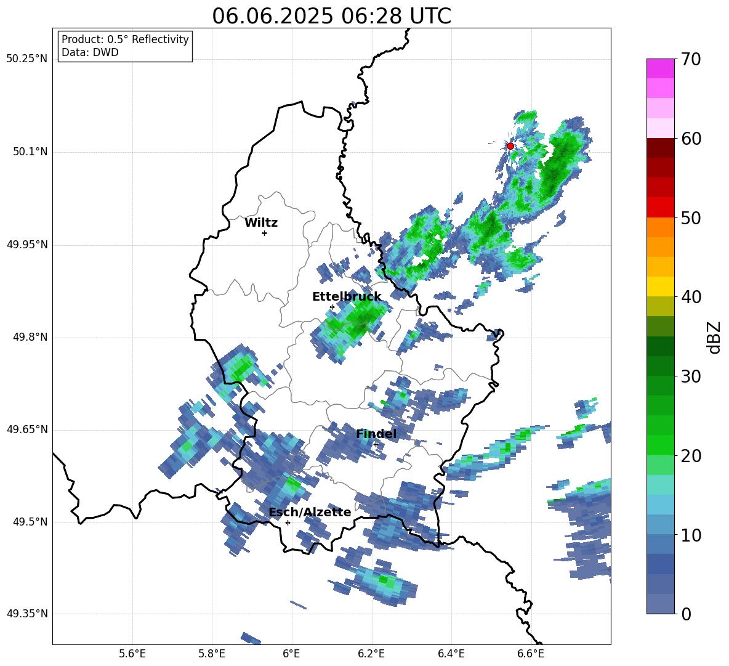This screenshot has height=666, width=729.
Task: Click the Data: DWD text
Action: coord(90,52)
